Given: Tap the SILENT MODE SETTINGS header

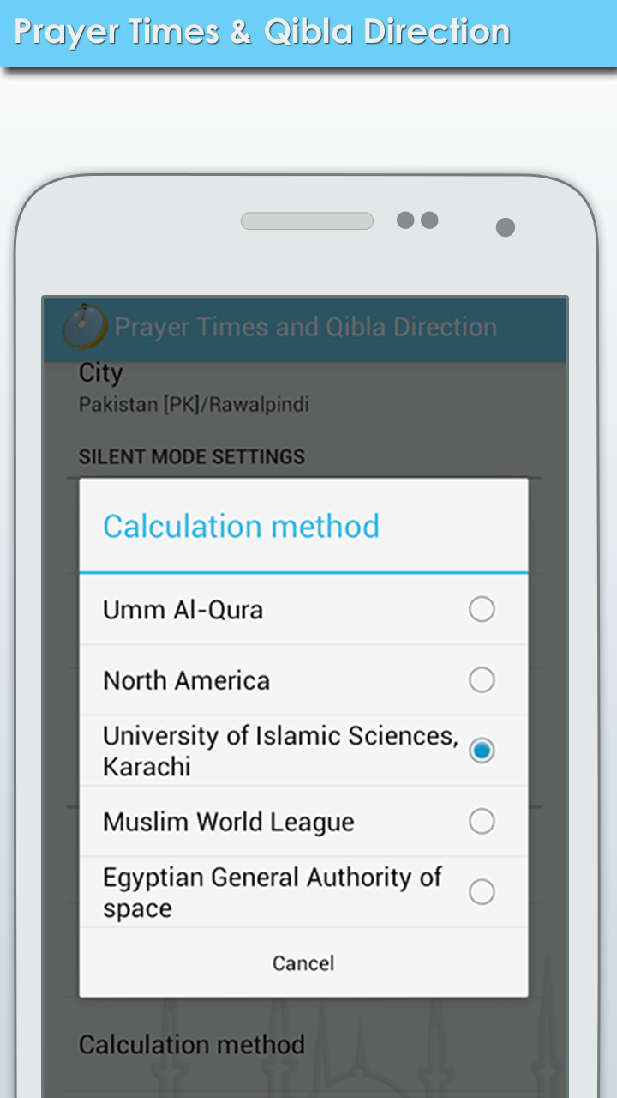Looking at the screenshot, I should point(192,456).
